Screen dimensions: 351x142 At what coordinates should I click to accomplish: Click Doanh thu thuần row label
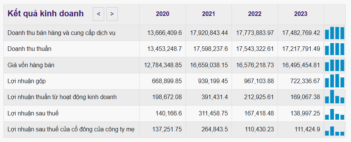point(29,49)
